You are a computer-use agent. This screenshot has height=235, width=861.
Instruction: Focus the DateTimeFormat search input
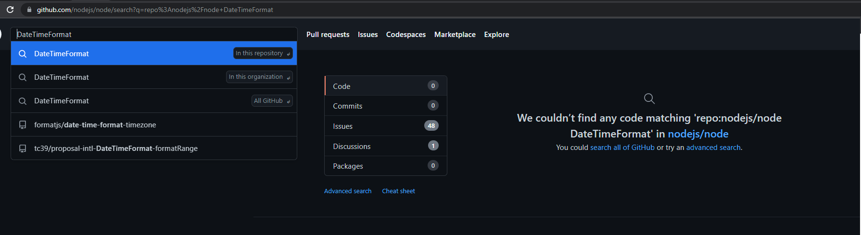[x=154, y=34]
